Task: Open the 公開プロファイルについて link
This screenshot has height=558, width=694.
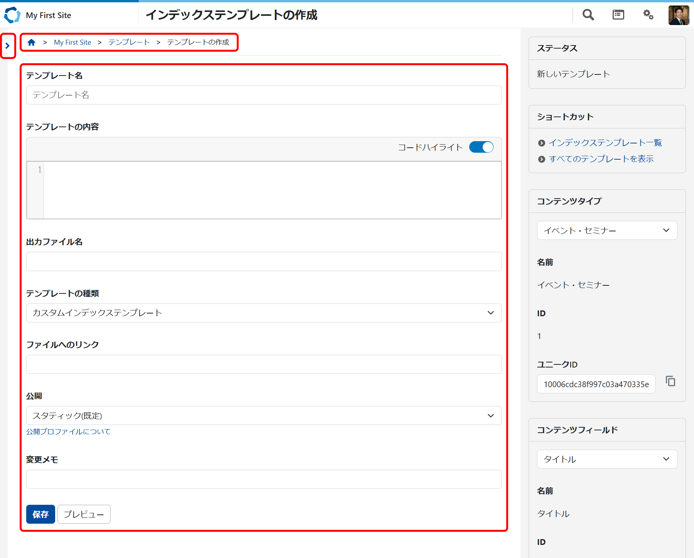Action: 68,432
